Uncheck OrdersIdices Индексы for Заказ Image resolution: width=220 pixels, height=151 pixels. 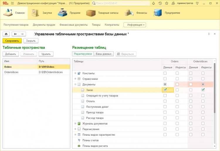point(203,90)
